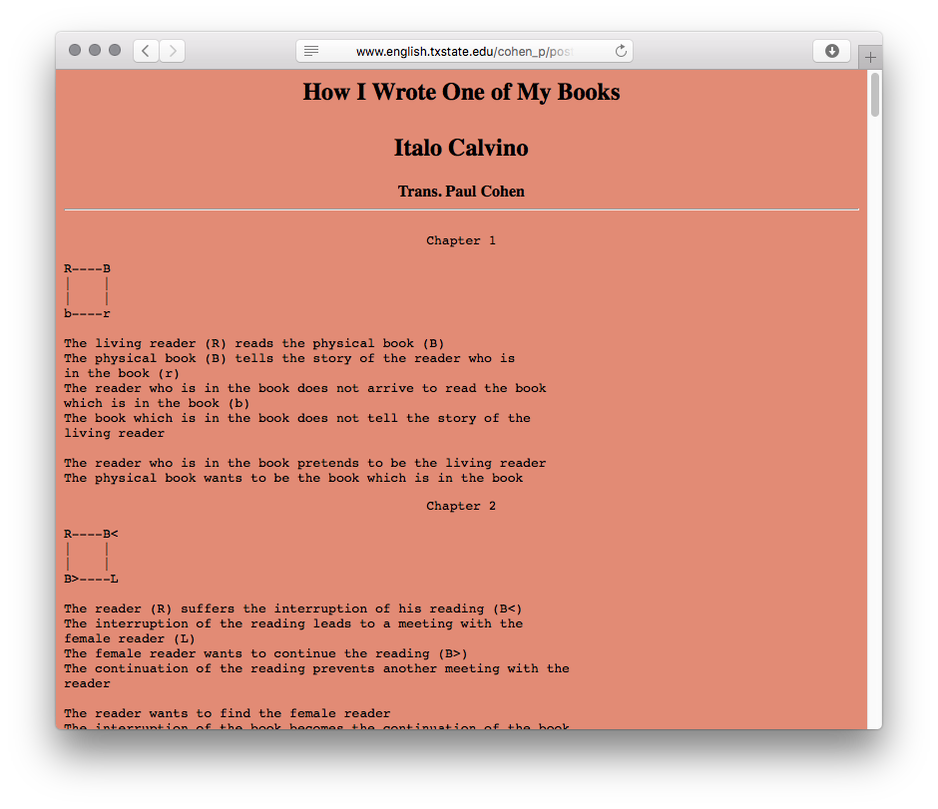938x809 pixels.
Task: Click the Safari back arrow button
Action: coord(146,51)
